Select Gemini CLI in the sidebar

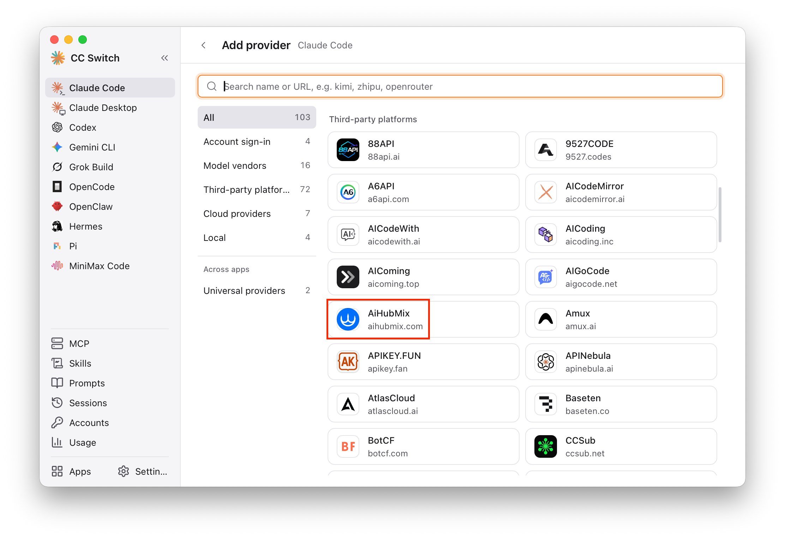pos(110,147)
